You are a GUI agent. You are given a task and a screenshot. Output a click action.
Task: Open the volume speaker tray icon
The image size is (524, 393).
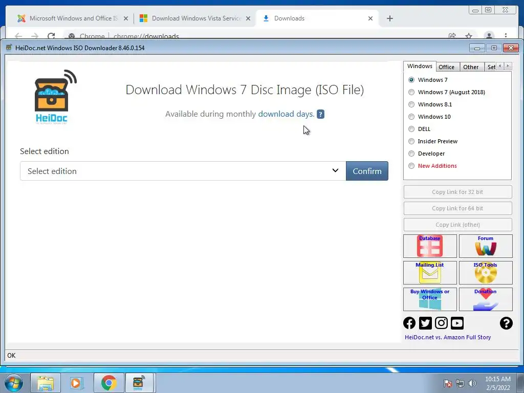coord(472,383)
